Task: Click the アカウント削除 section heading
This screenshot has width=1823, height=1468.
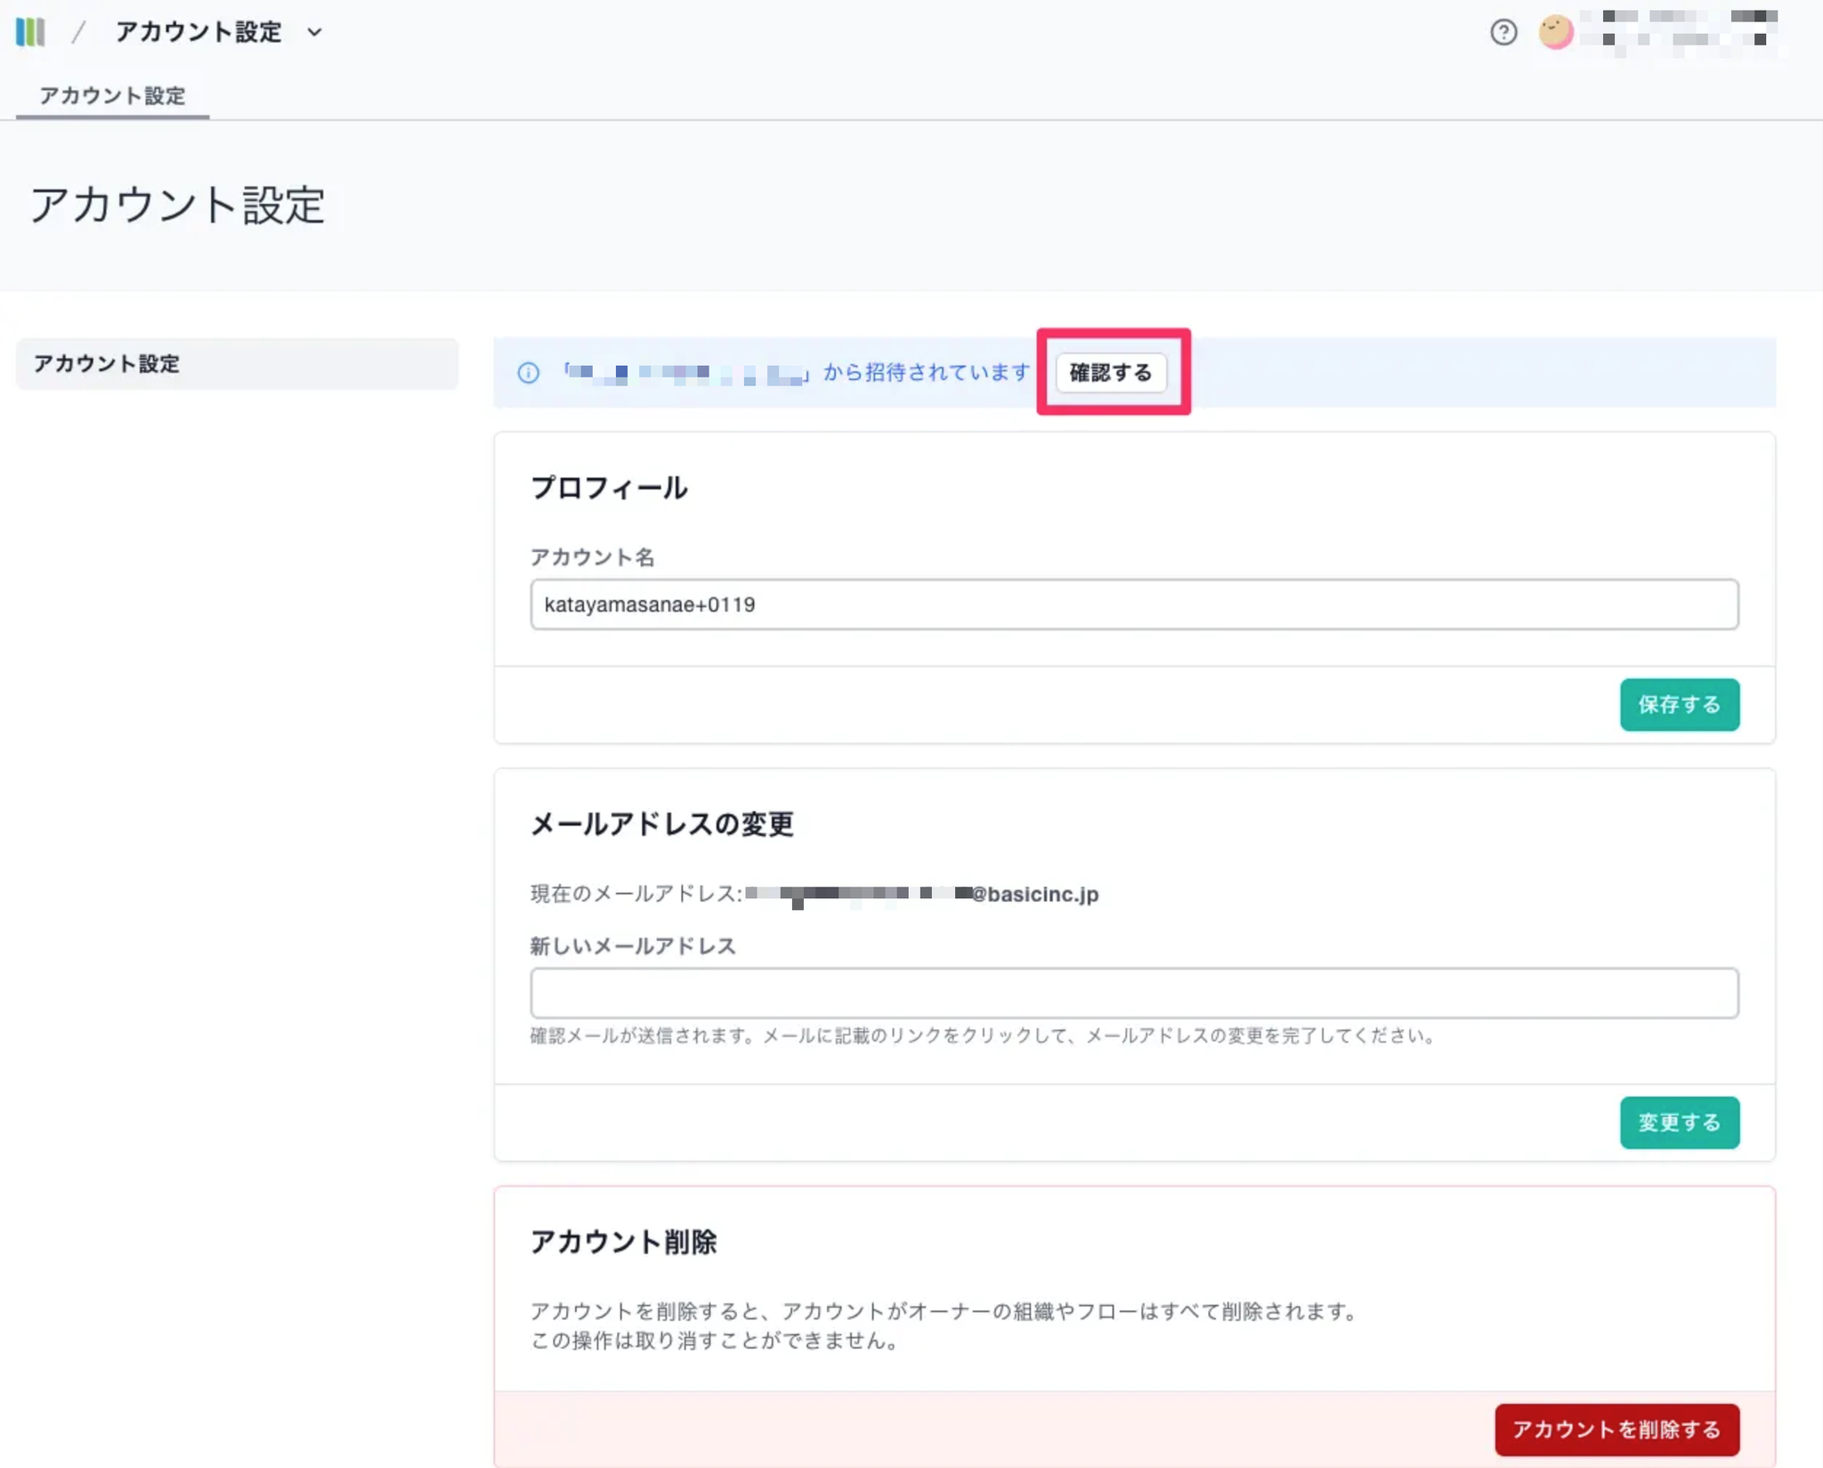Action: point(623,1242)
